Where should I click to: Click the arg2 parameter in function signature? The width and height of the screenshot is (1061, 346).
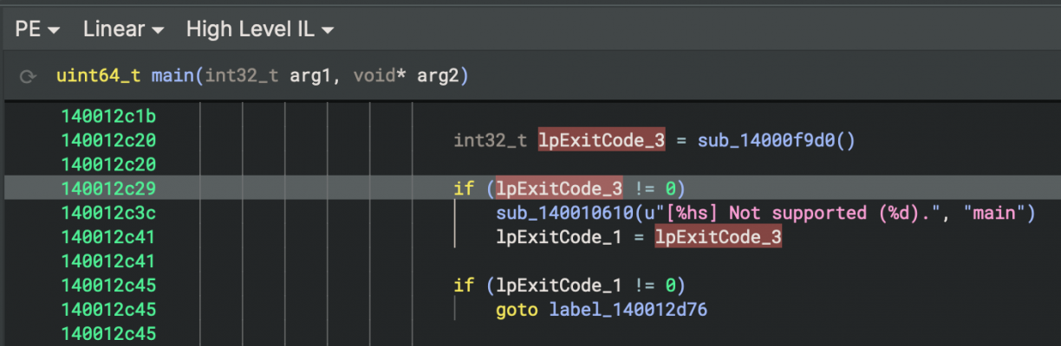click(x=441, y=76)
